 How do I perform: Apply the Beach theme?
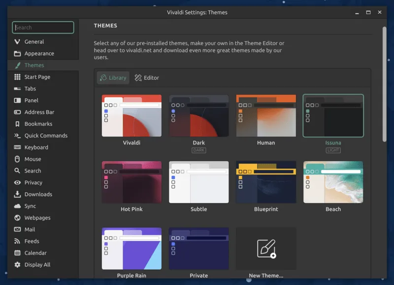[x=333, y=182]
